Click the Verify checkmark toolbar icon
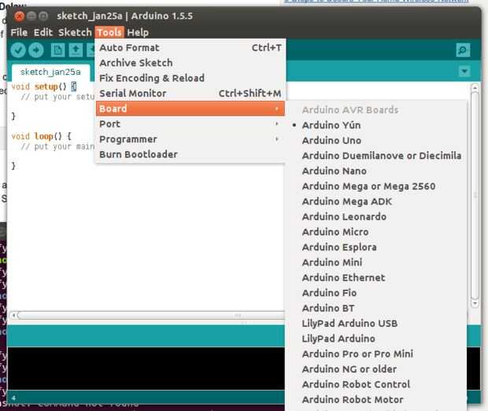Screen dimensions: 488x411 pos(18,50)
